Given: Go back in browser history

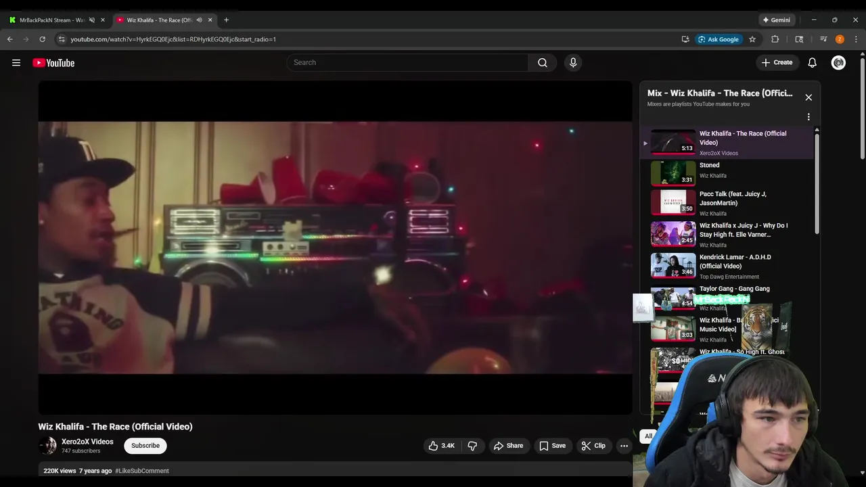Looking at the screenshot, I should [x=10, y=39].
